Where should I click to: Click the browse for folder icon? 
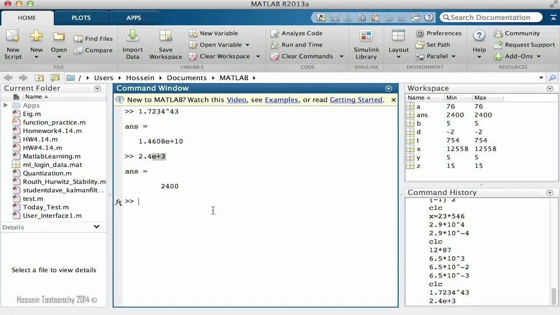55,78
